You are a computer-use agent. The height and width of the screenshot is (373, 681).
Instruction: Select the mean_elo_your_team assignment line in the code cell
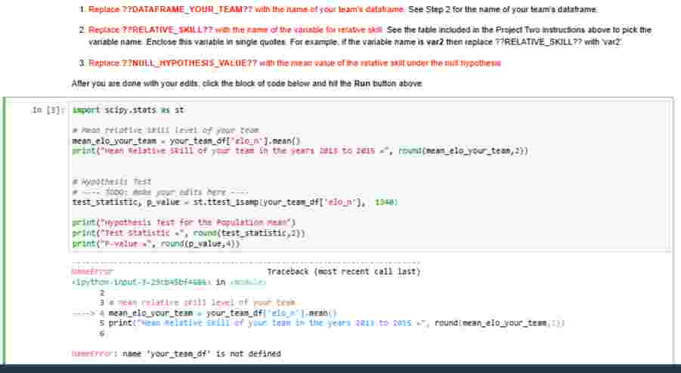pyautogui.click(x=187, y=141)
